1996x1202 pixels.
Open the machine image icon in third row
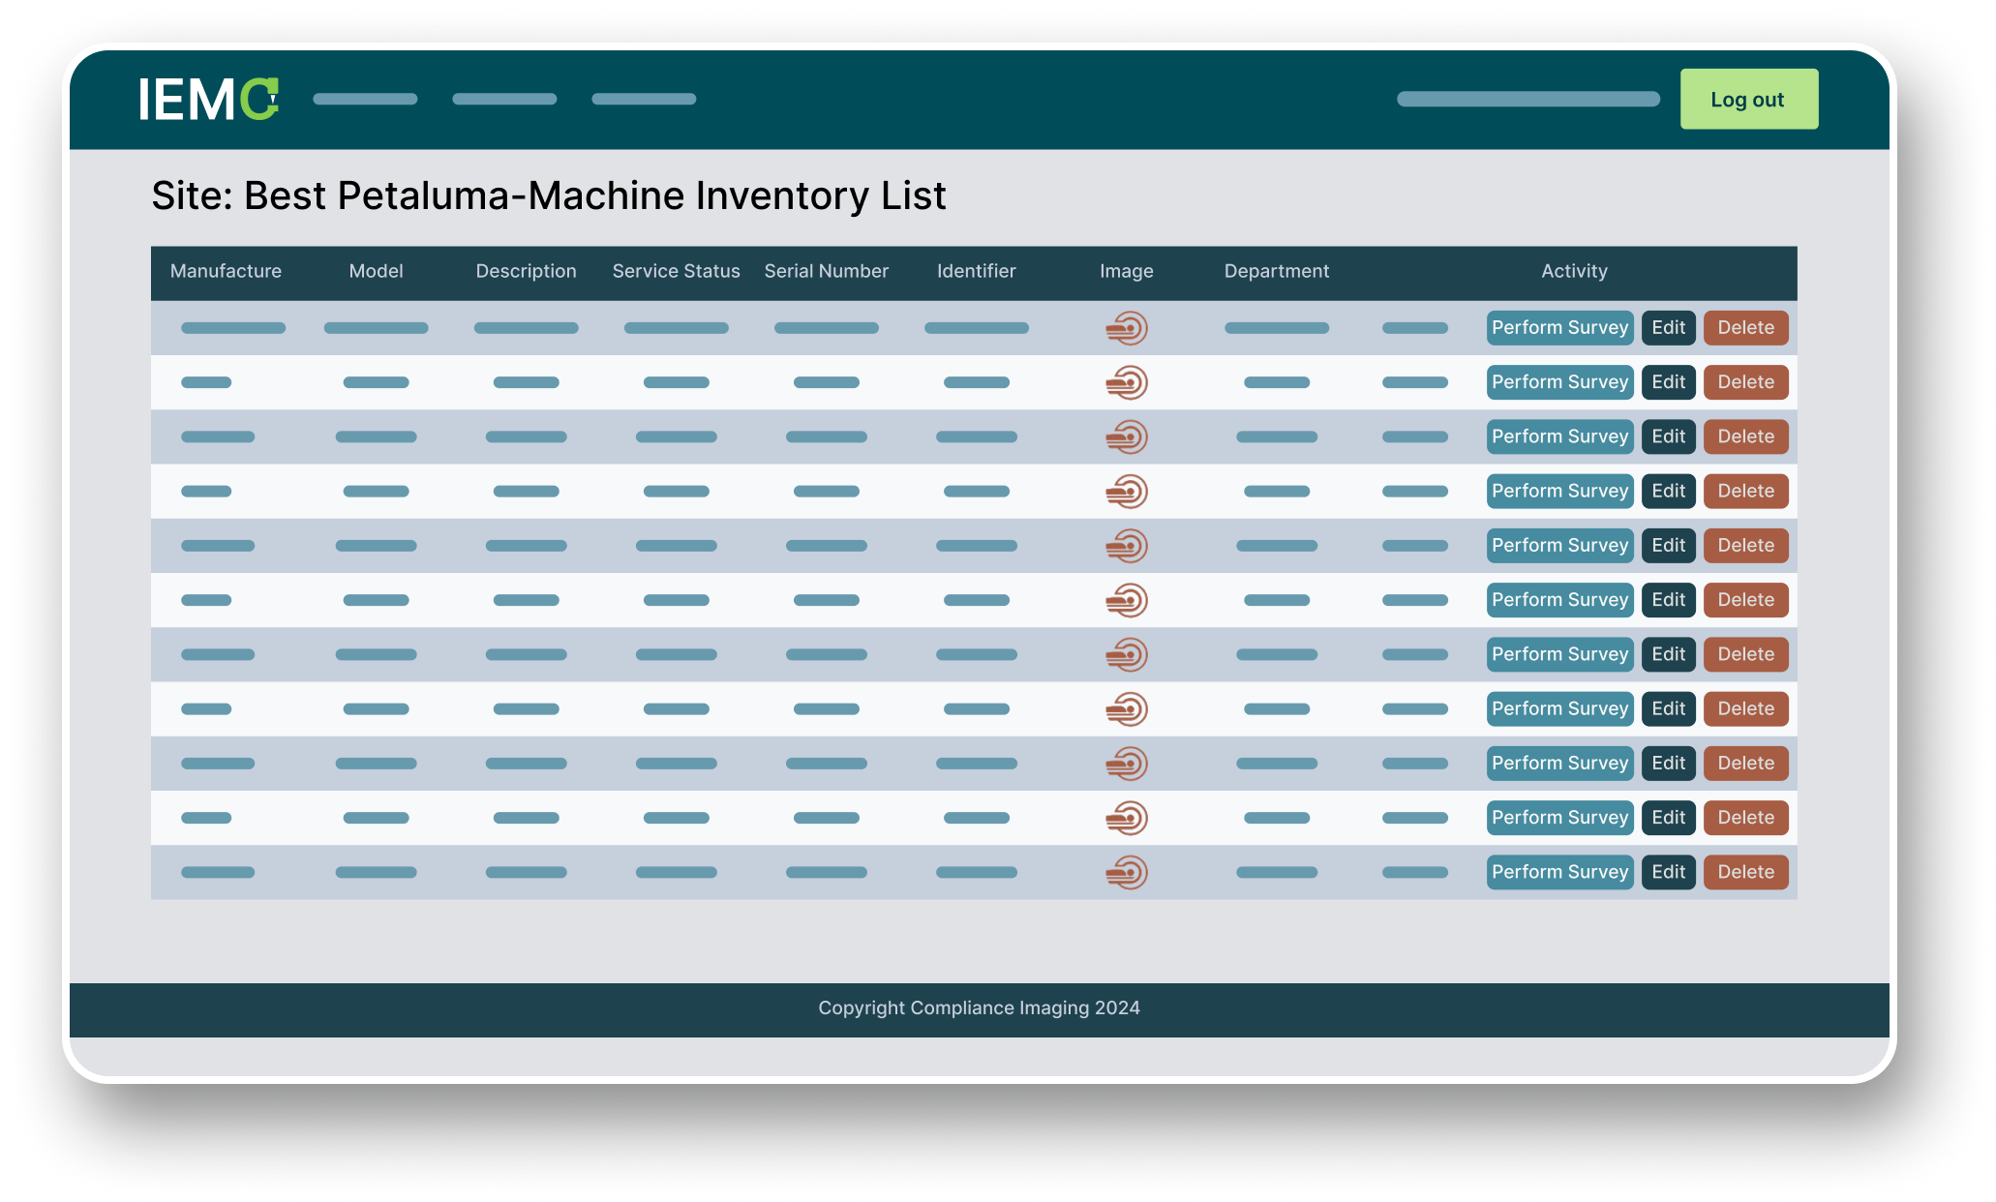click(x=1127, y=436)
